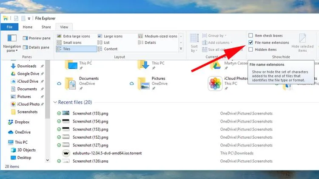This screenshot has width=319, height=179.
Task: Select Dropbox in navigation pane
Action: pyautogui.click(x=22, y=122)
